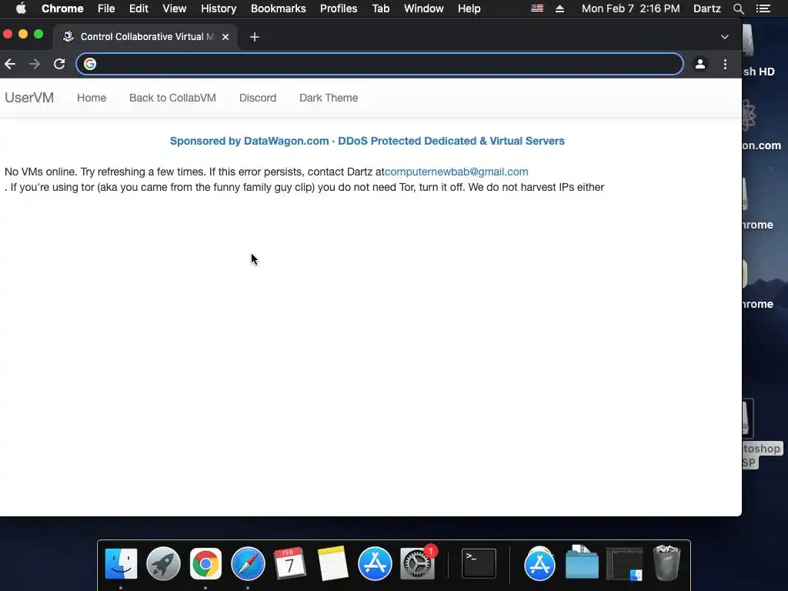Close the Control Collaborative Virtual tab
Image resolution: width=788 pixels, height=591 pixels.
[x=225, y=37]
